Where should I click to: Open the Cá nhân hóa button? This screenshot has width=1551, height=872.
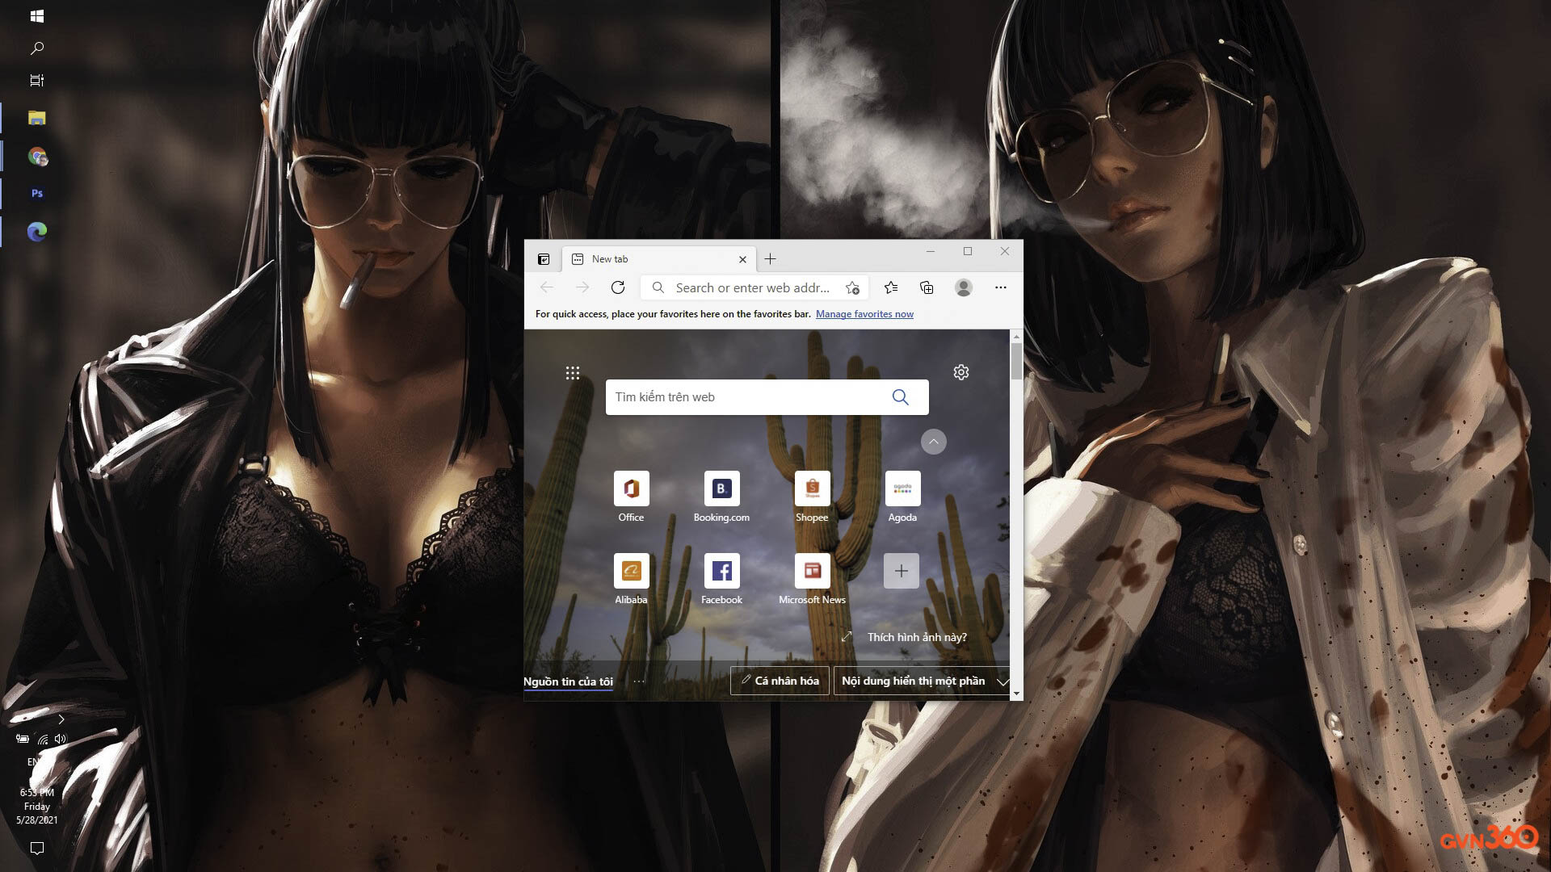click(780, 681)
